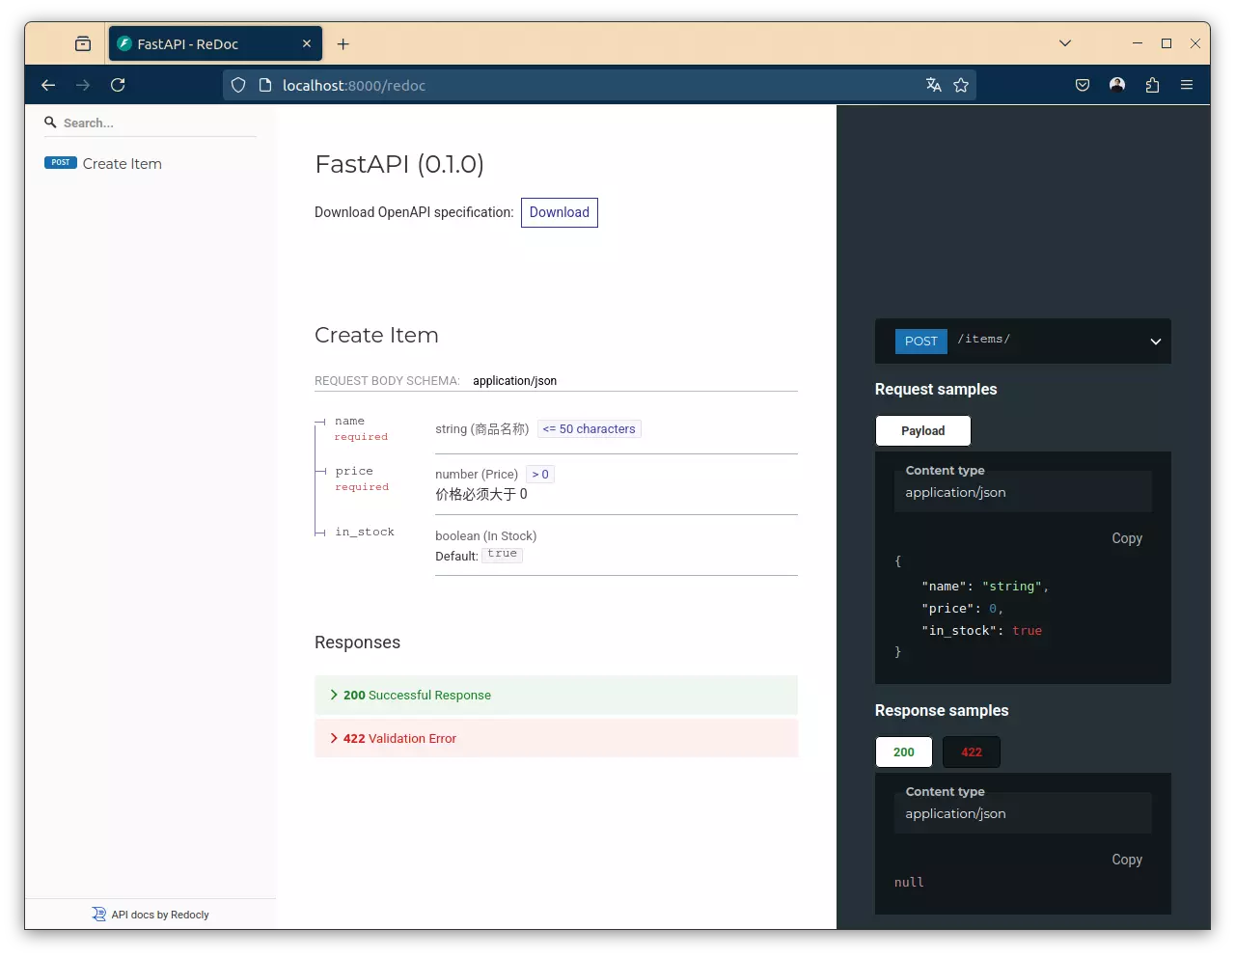
Task: Click the tracking protection shield icon
Action: [238, 85]
